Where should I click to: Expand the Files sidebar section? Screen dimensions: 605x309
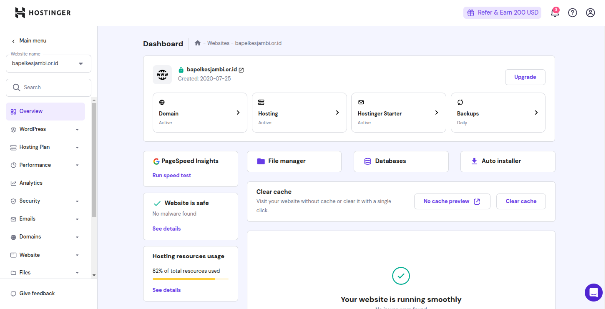[x=77, y=273]
